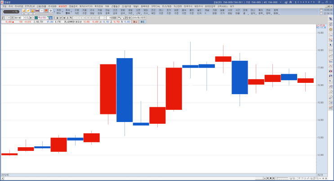Click the horizontal chart scrollbar left arrow

click(2, 178)
